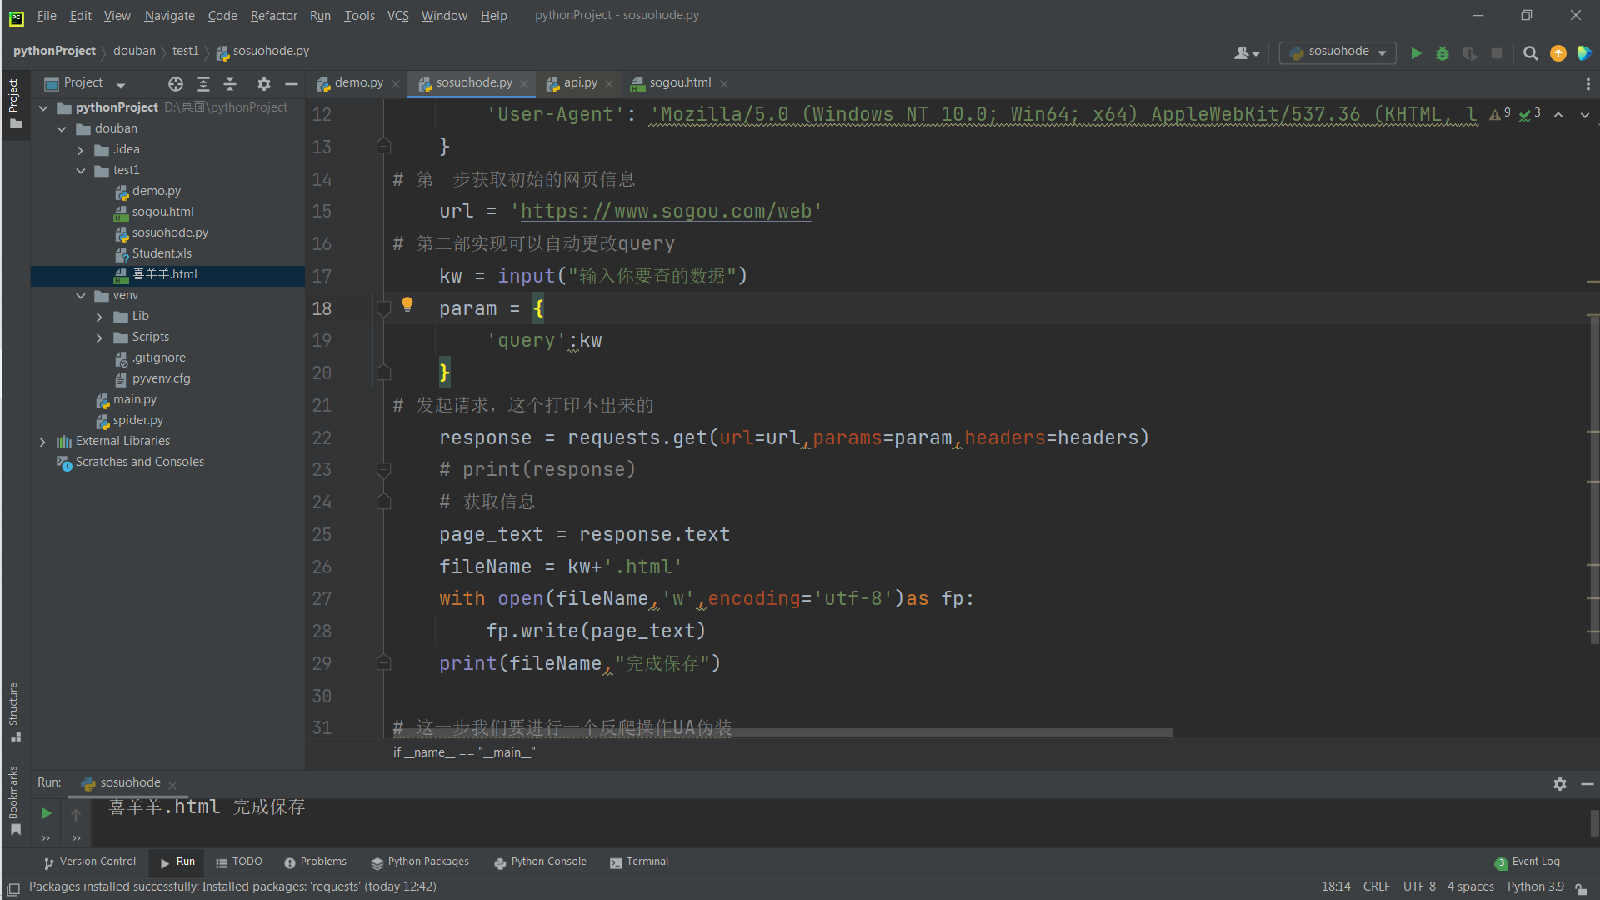This screenshot has height=900, width=1600.
Task: Run sosuohode with the green Run button
Action: point(1416,53)
